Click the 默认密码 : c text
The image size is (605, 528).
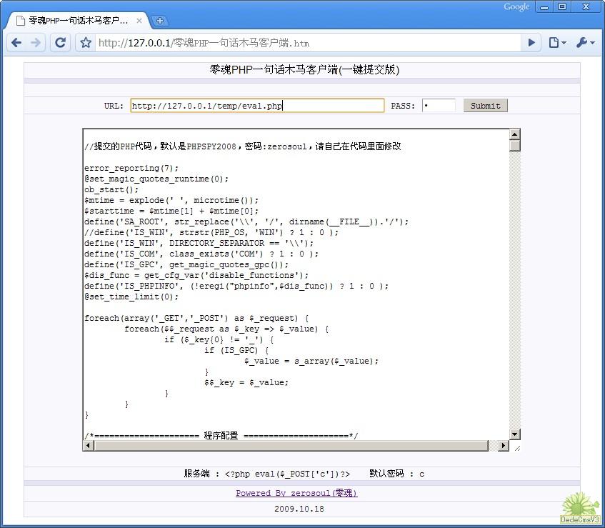[396, 474]
